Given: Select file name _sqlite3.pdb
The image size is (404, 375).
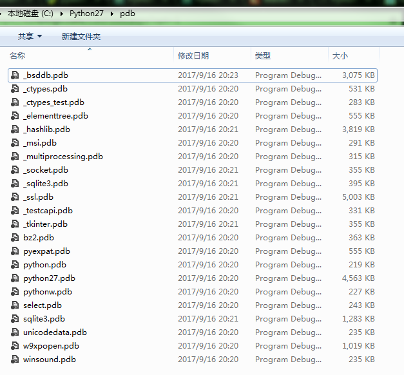Looking at the screenshot, I should click(x=46, y=184).
